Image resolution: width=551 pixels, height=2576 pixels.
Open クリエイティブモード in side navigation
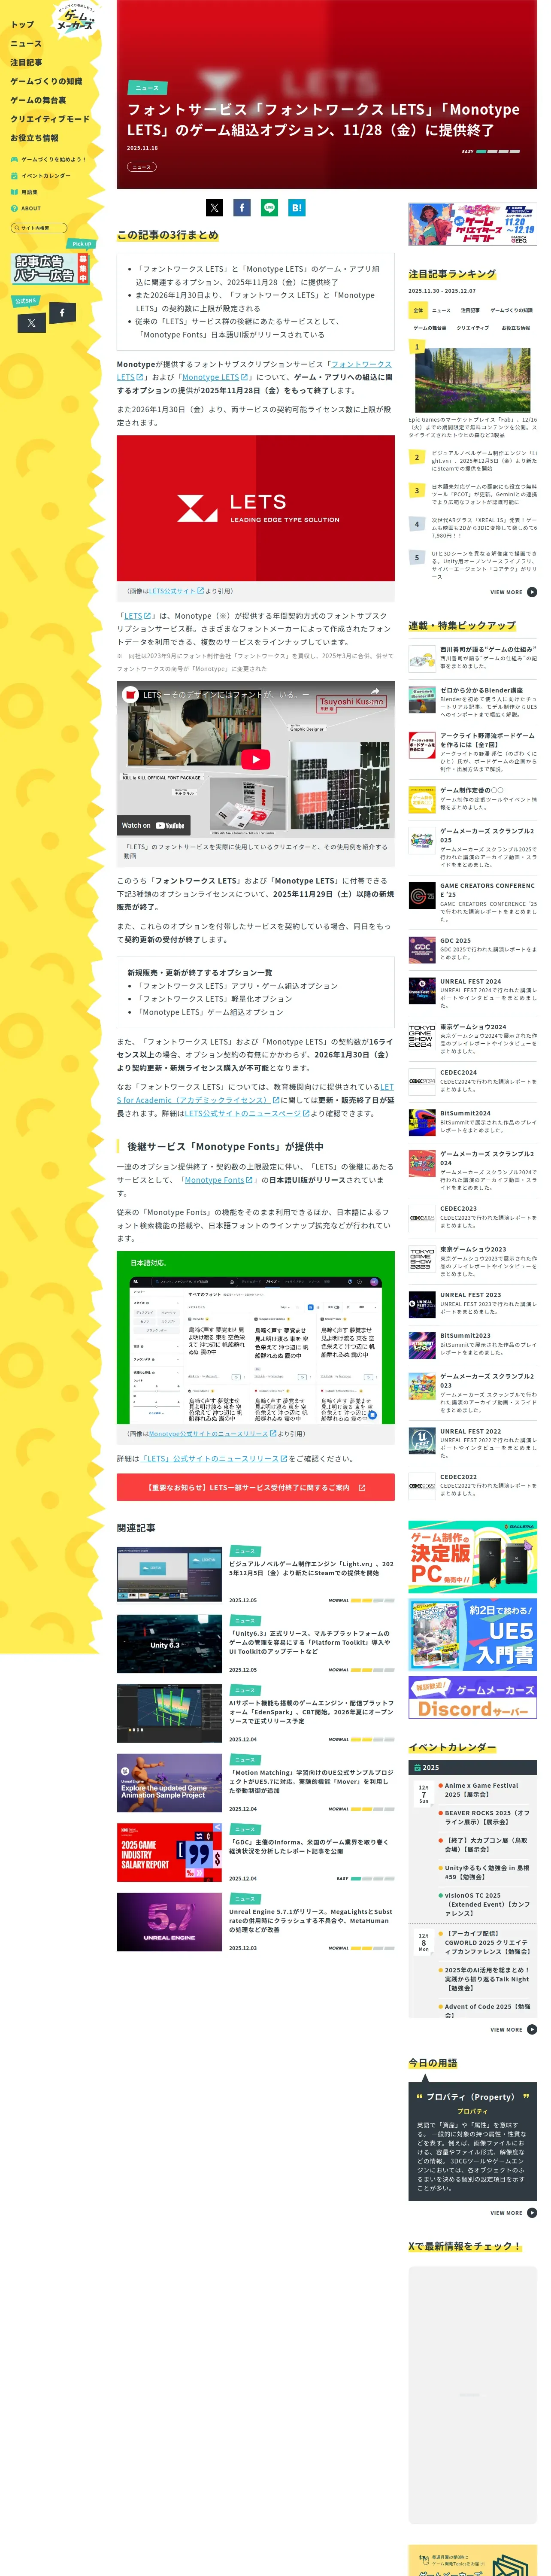[50, 119]
